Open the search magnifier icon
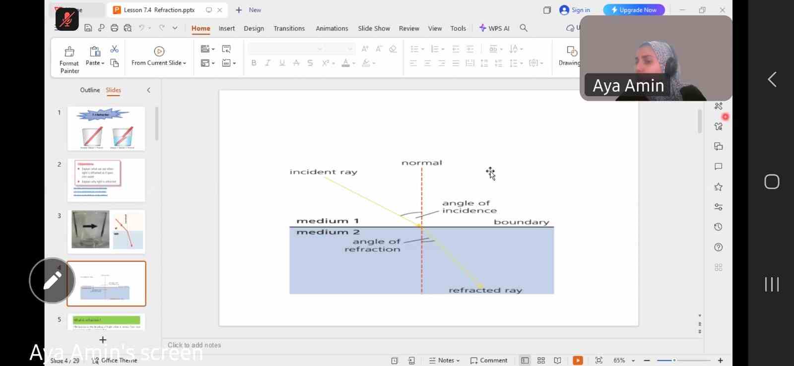Image resolution: width=794 pixels, height=366 pixels. click(524, 28)
